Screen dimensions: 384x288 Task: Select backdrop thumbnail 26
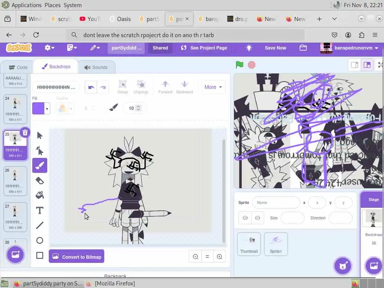15,181
